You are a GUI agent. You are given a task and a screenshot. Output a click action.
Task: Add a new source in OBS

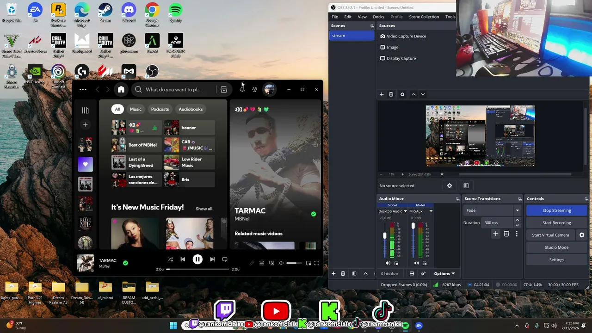click(382, 94)
